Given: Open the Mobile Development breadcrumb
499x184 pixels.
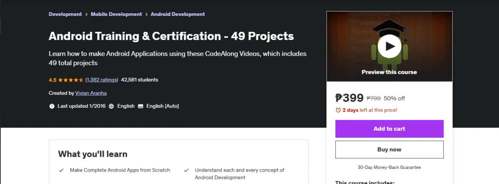Looking at the screenshot, I should click(116, 14).
